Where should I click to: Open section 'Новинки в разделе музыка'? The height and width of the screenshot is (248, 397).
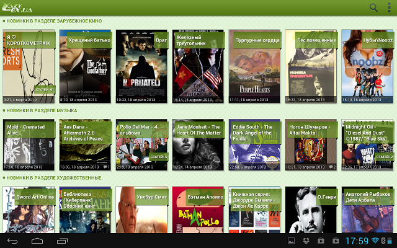click(x=40, y=110)
